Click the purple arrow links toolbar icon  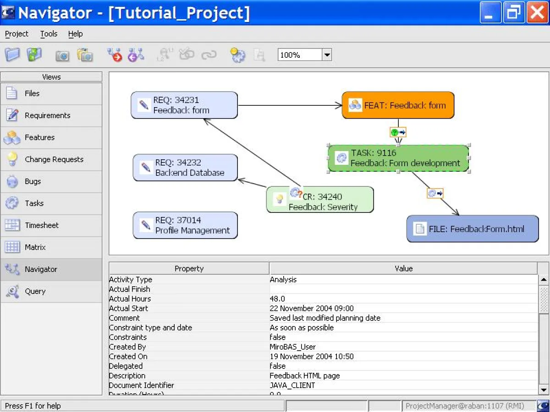point(136,55)
